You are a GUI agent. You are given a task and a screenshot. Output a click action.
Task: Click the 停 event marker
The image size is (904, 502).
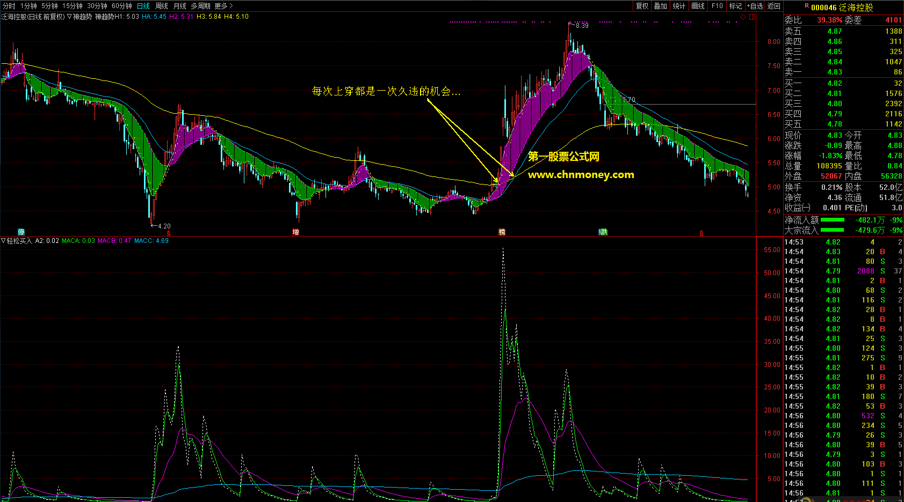point(21,232)
